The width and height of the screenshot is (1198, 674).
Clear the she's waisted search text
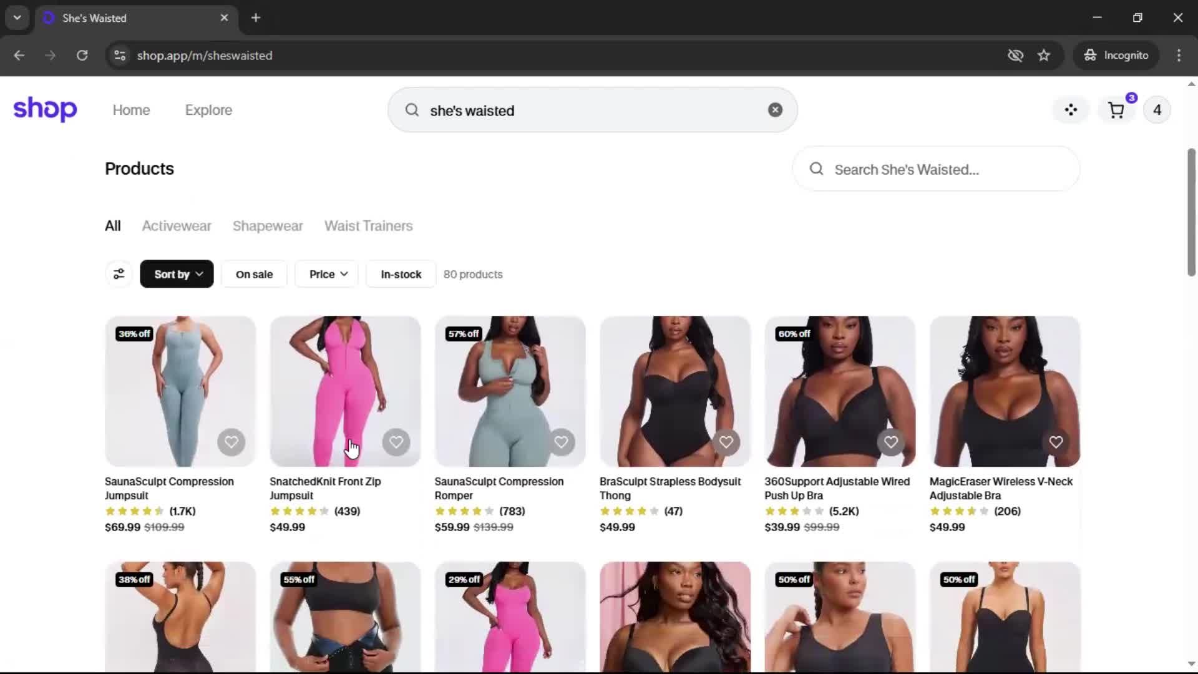tap(775, 110)
